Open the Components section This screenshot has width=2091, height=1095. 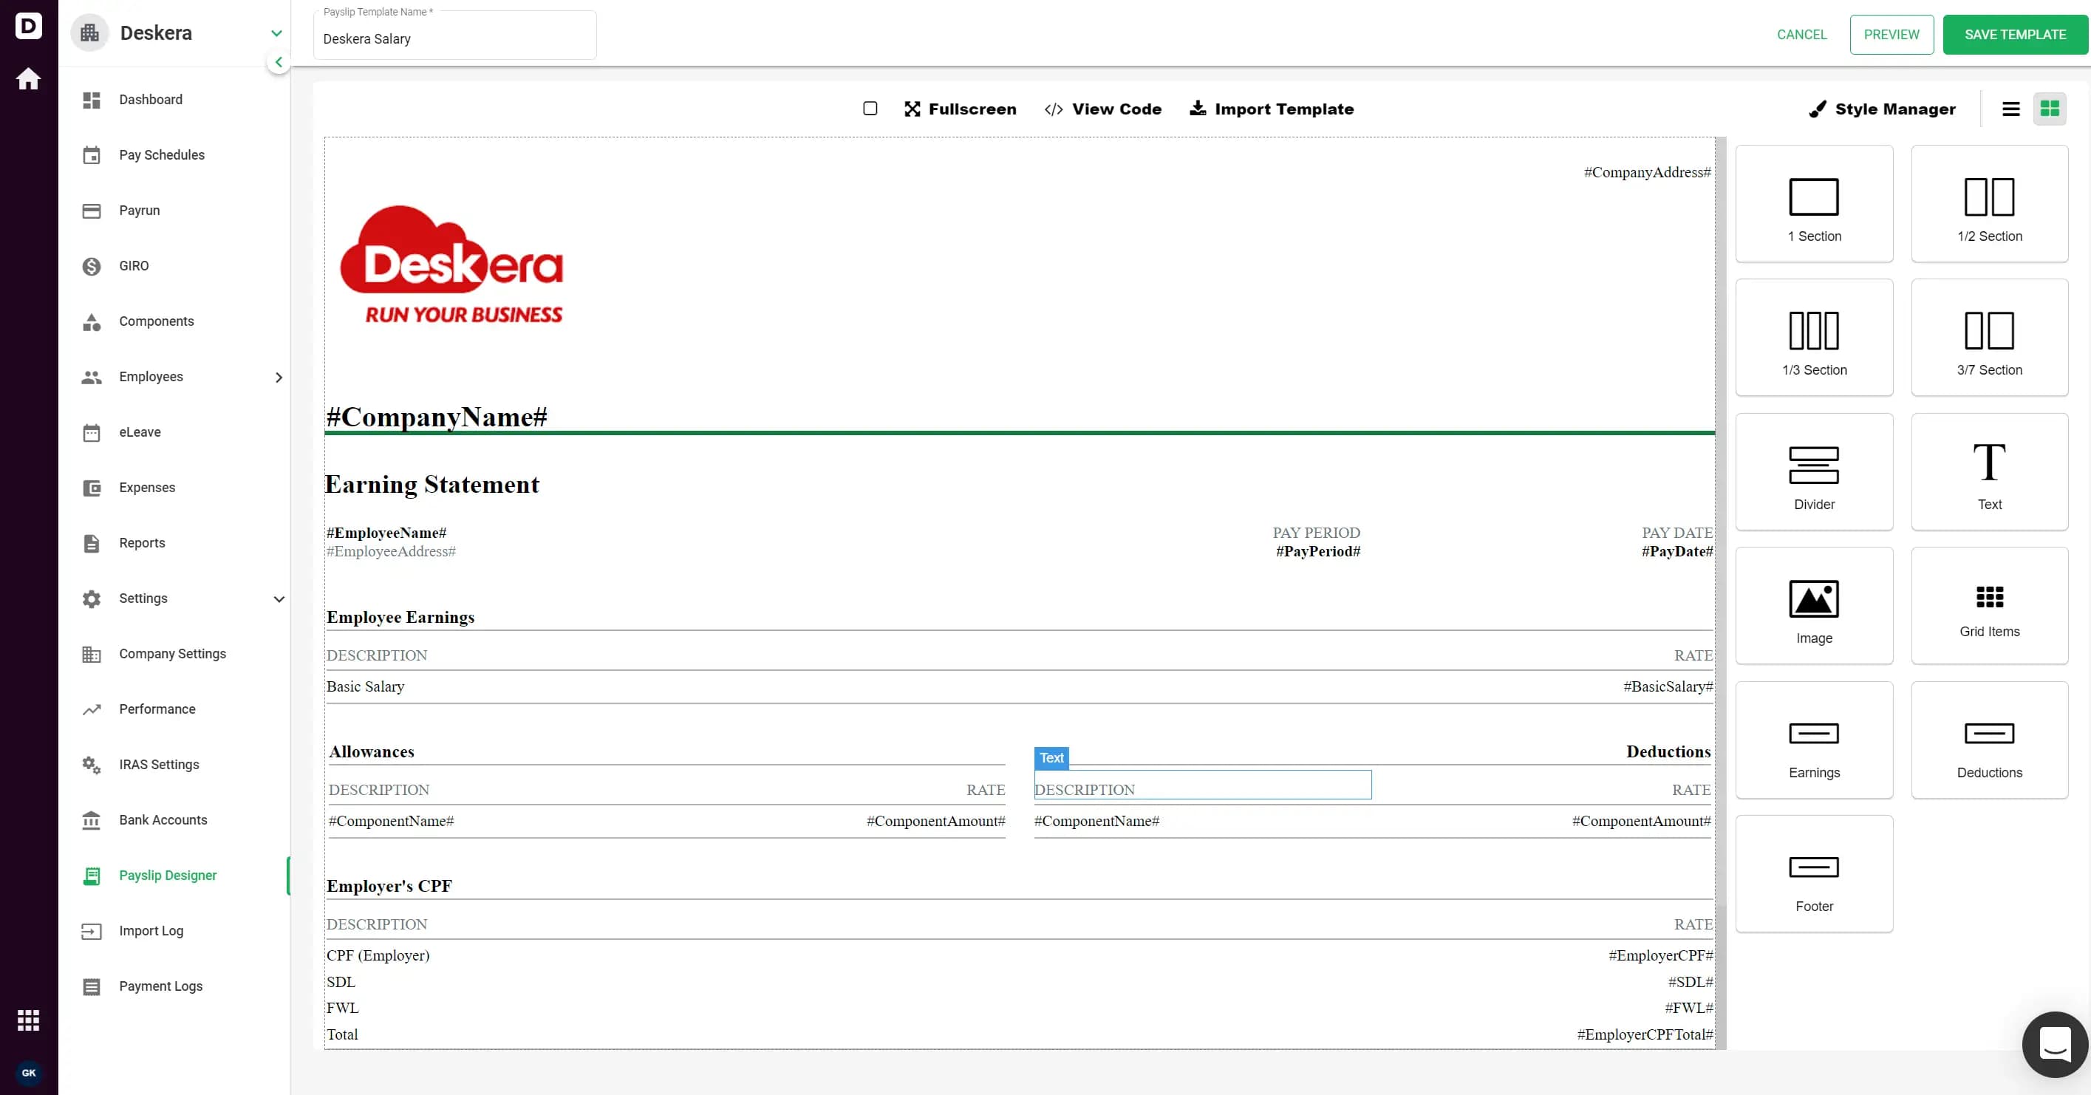[x=155, y=321]
